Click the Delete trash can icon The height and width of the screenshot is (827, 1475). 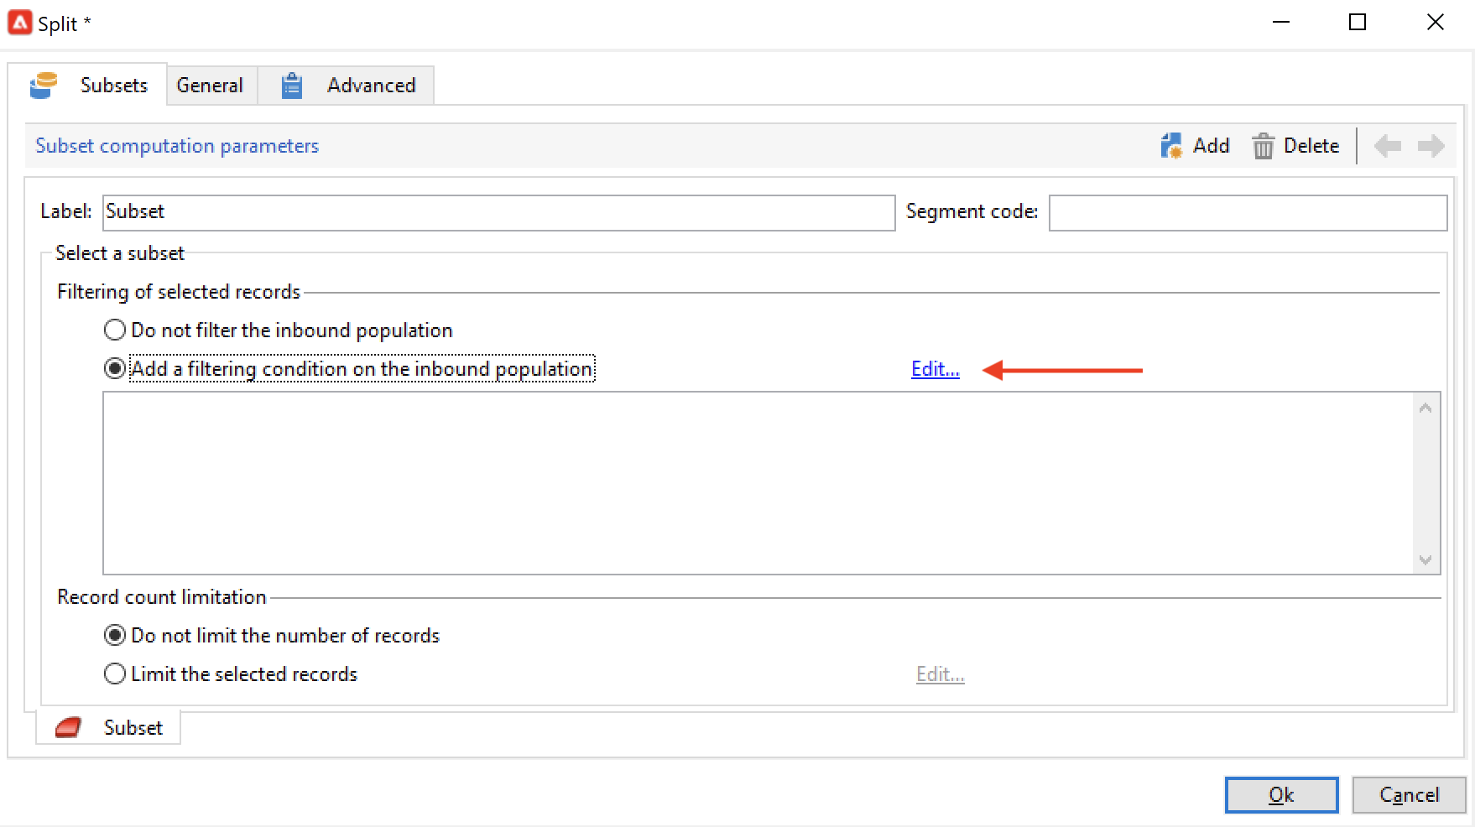pyautogui.click(x=1263, y=146)
